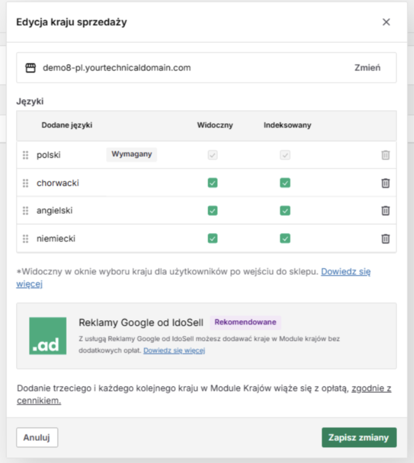Screen dimensions: 414x463
Task: Save changes with Zapisz zmiany
Action: (359, 438)
